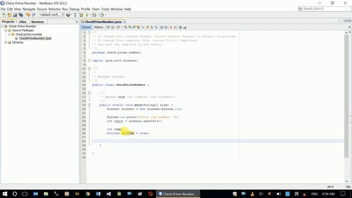Screen dimensions: 352x198
Task: Click the Debug Project toolbar icon
Action: click(94, 15)
